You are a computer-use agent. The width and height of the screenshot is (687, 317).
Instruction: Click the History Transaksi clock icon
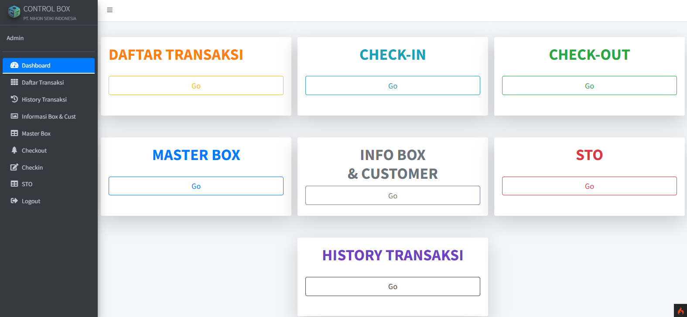pos(14,99)
